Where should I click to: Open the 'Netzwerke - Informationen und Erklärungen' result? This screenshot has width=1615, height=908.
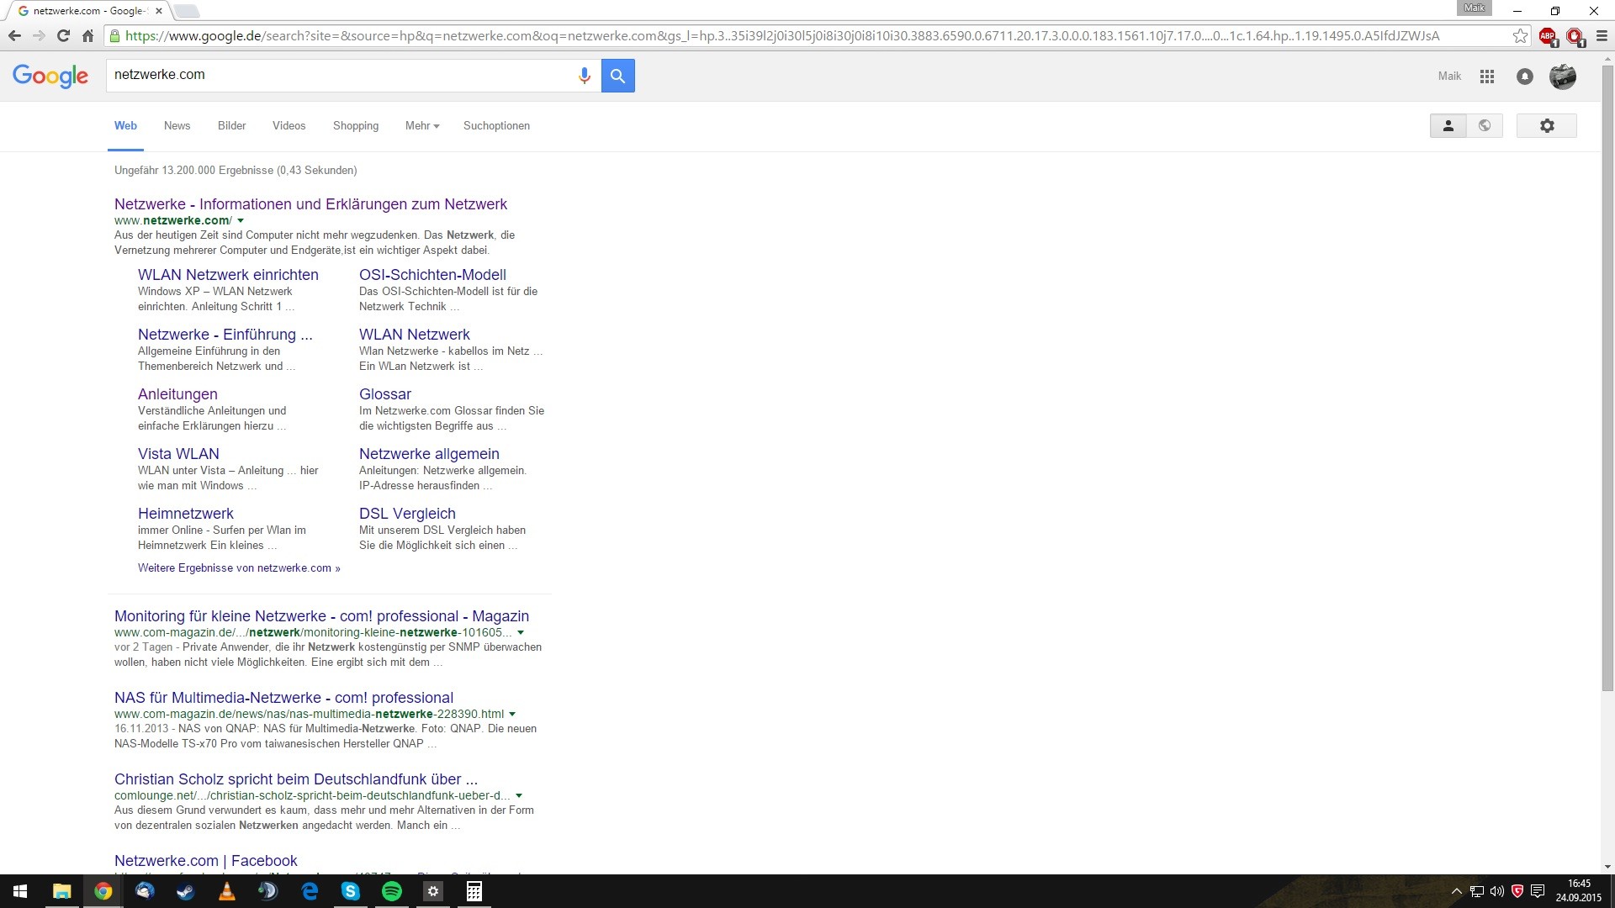310,204
